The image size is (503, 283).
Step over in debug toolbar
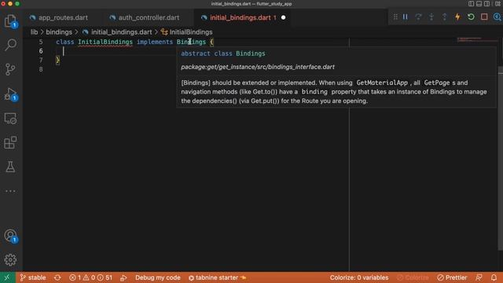coord(418,17)
